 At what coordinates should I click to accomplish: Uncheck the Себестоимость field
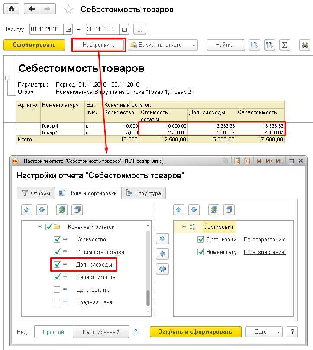pyautogui.click(x=57, y=277)
